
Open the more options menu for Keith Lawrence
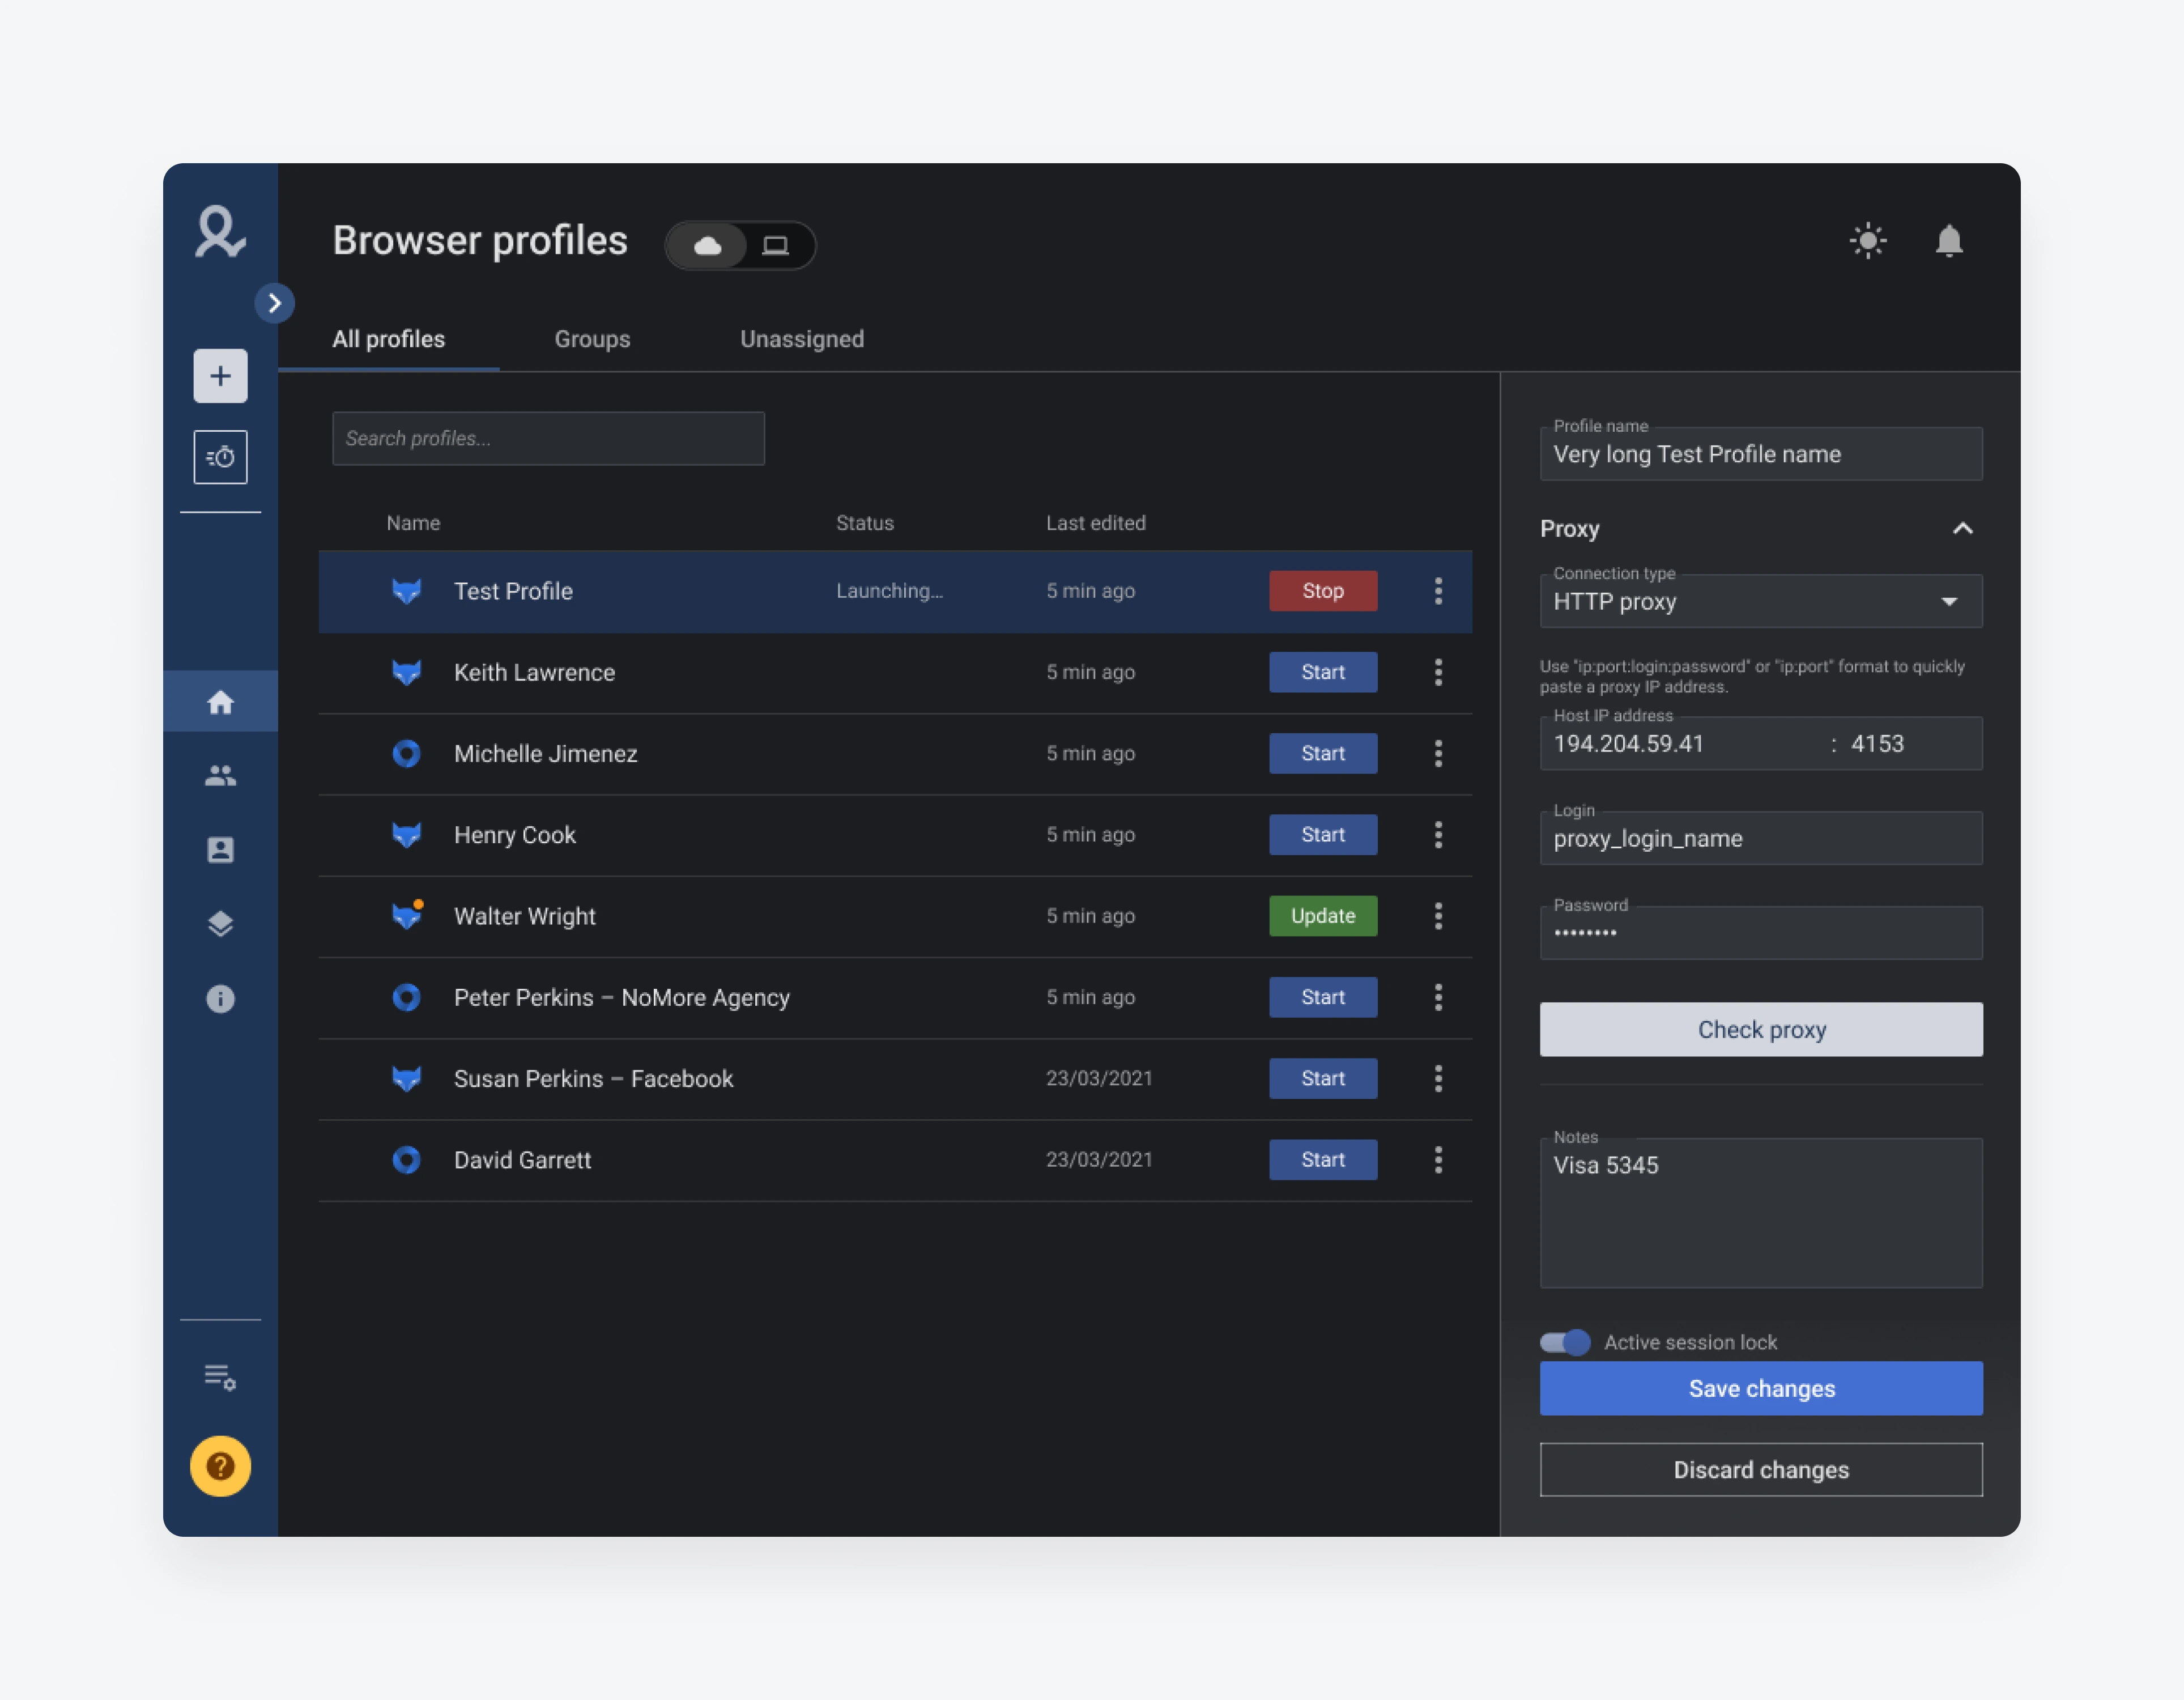click(1438, 672)
